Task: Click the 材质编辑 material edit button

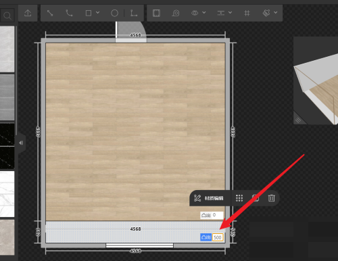Action: (209, 198)
